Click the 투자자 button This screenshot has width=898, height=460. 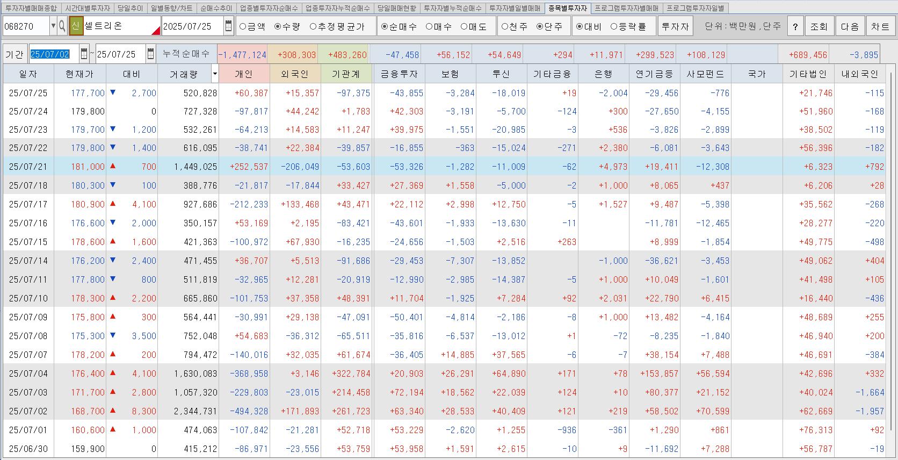click(675, 26)
